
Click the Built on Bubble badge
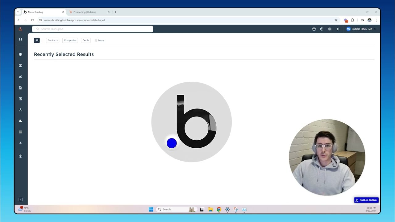(x=366, y=200)
